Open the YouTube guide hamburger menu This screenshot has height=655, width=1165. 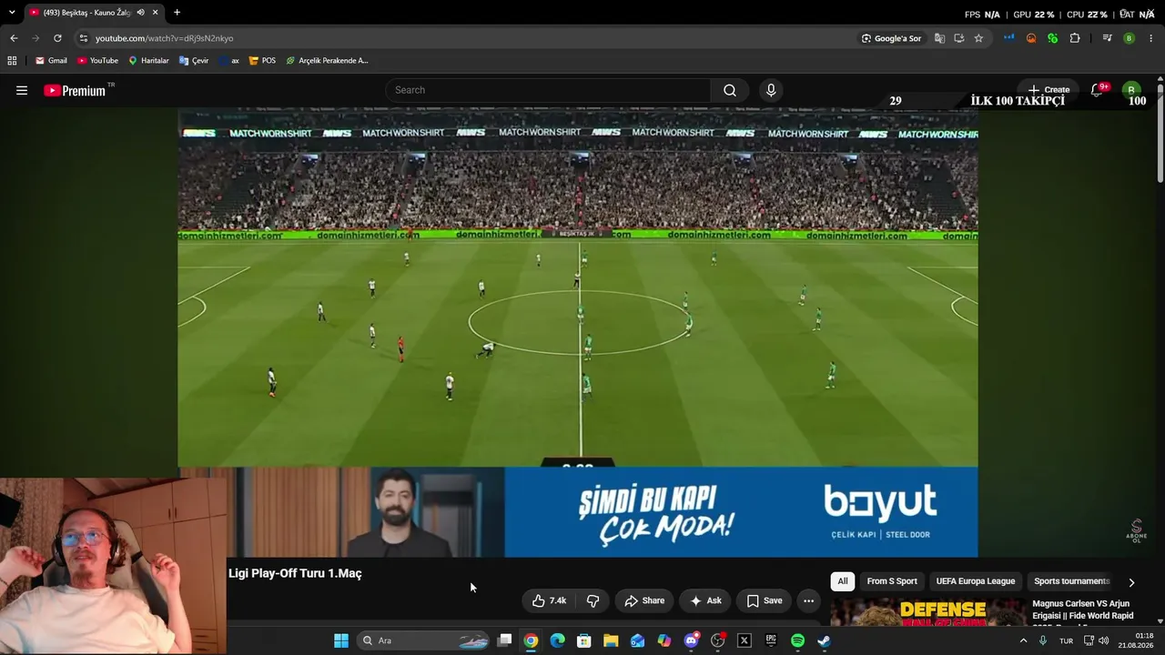[x=22, y=90]
